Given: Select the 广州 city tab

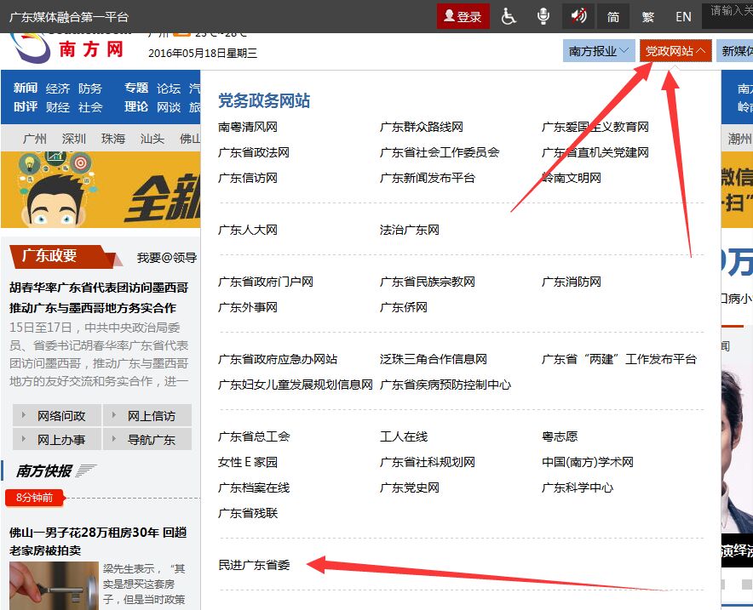Looking at the screenshot, I should click(35, 139).
